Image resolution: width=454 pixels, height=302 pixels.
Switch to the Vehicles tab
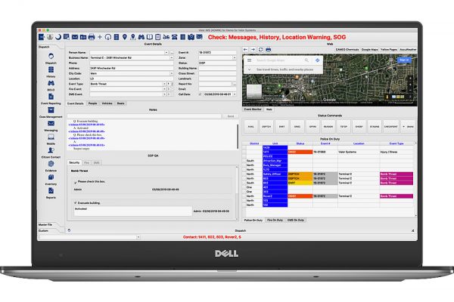[108, 102]
